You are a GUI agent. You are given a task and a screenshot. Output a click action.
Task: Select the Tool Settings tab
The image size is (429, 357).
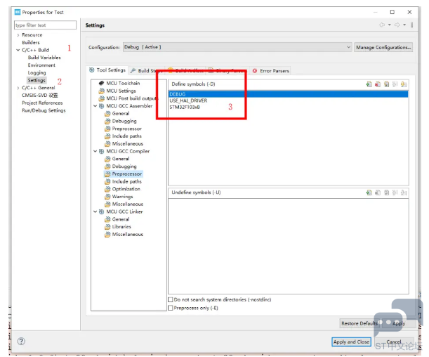click(108, 70)
